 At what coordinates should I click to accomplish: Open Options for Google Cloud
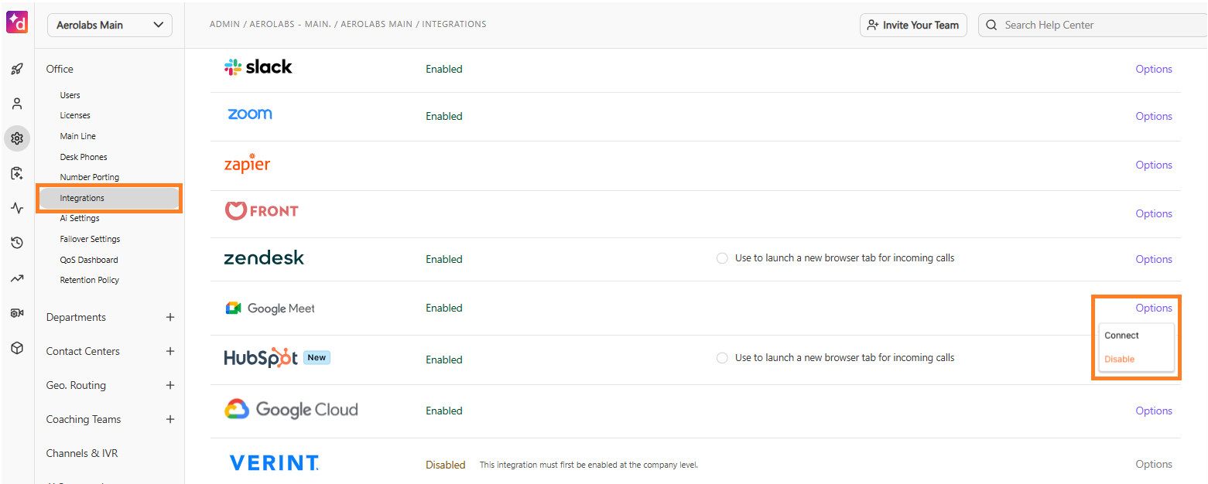[1154, 411]
